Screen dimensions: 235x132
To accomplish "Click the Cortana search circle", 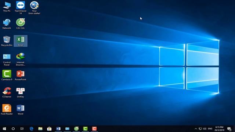I will click(x=13, y=129).
